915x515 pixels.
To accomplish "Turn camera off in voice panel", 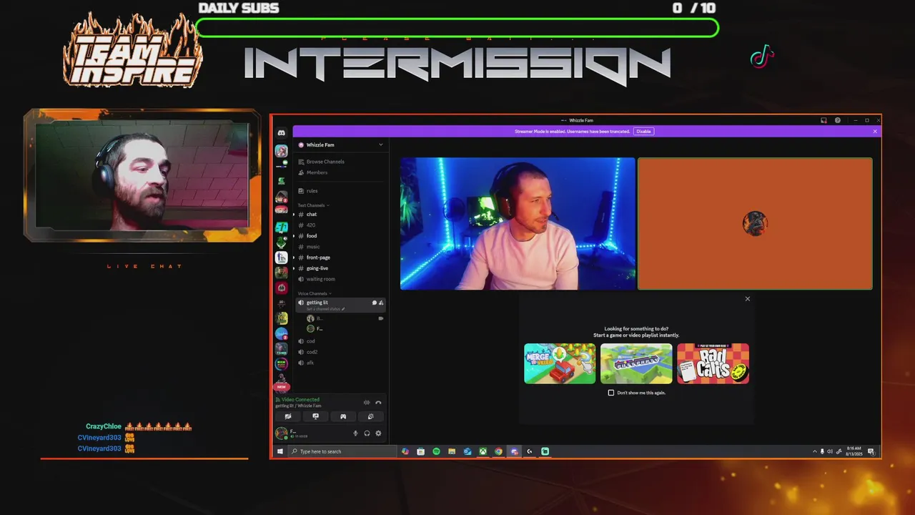I will tap(288, 416).
